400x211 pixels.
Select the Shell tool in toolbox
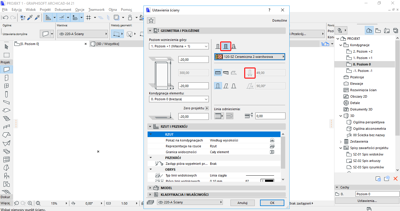pos(6,143)
